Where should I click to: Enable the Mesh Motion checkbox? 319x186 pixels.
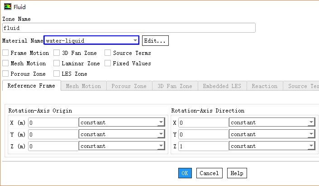click(5, 63)
